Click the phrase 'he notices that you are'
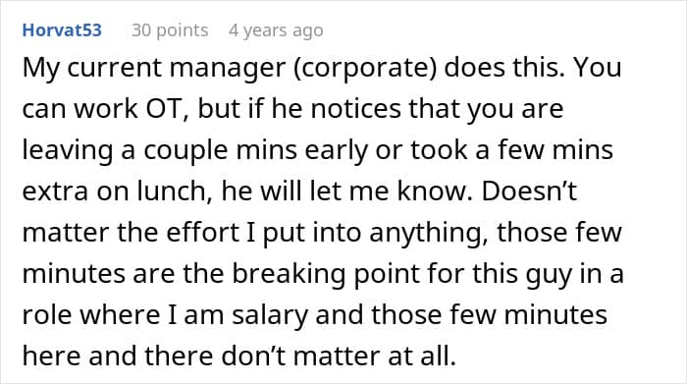Screen dimensions: 687x384 (x=417, y=109)
